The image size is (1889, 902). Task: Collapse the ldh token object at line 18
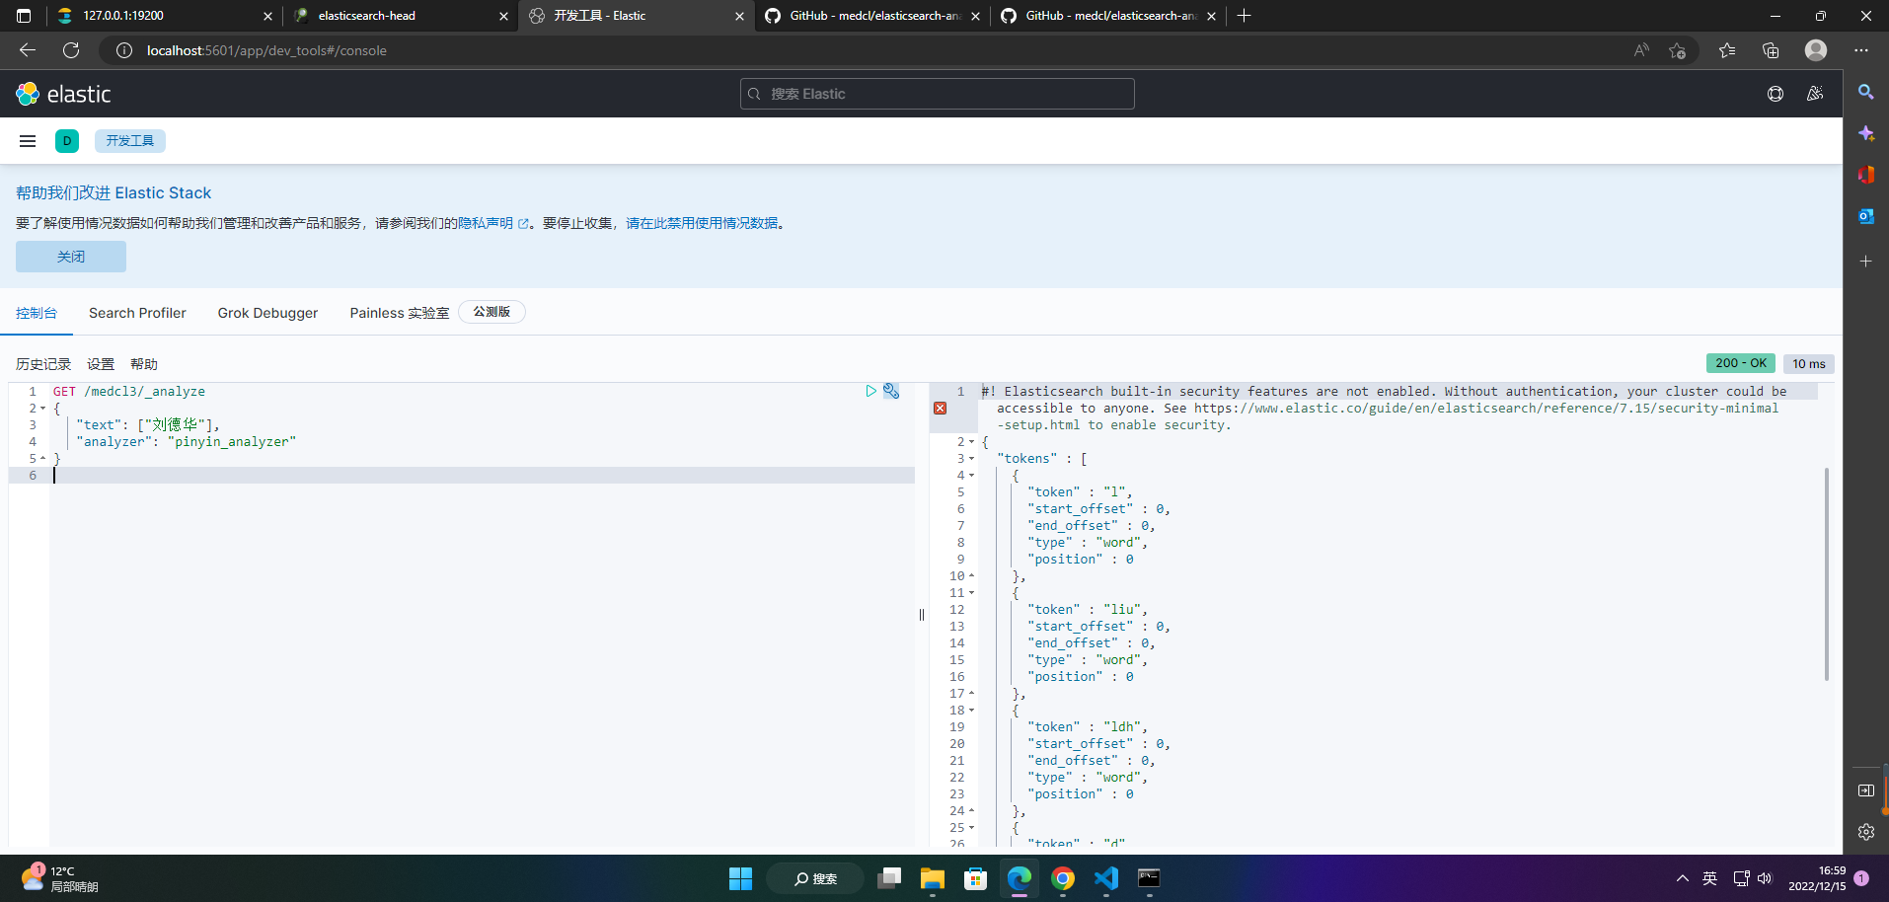coord(971,711)
